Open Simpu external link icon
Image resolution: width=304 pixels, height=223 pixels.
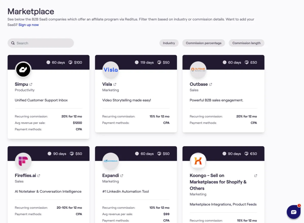click(31, 84)
